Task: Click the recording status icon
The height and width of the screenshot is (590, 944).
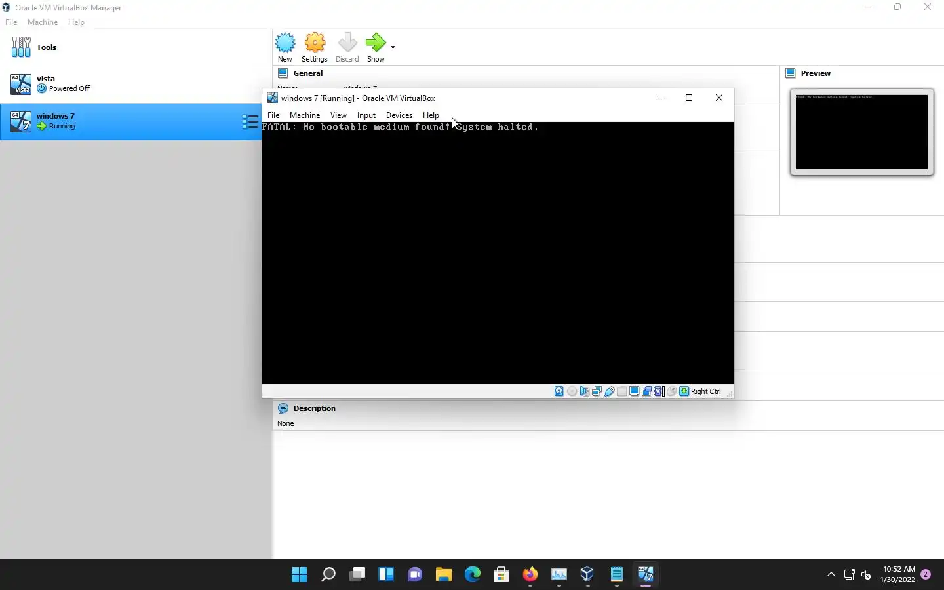Action: [x=647, y=391]
